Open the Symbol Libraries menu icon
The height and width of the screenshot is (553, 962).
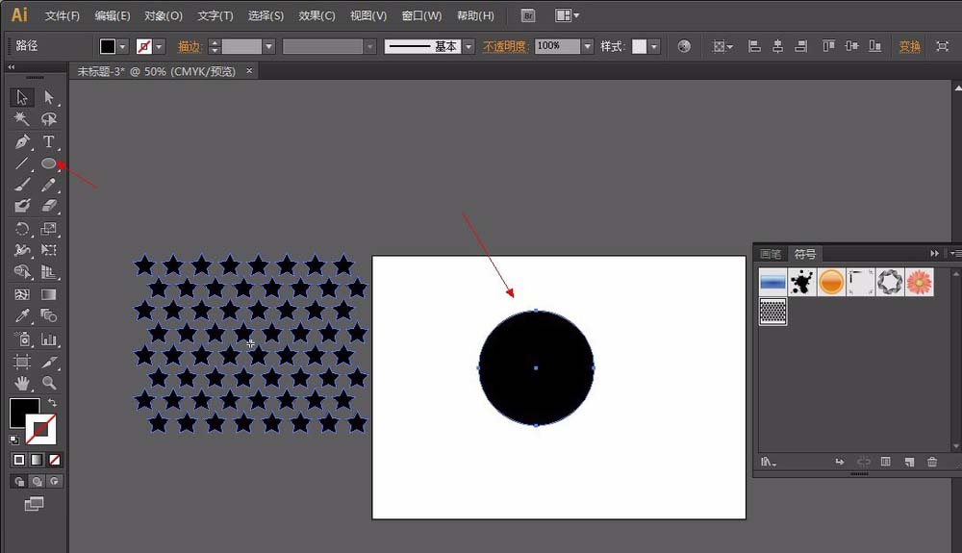(x=769, y=463)
